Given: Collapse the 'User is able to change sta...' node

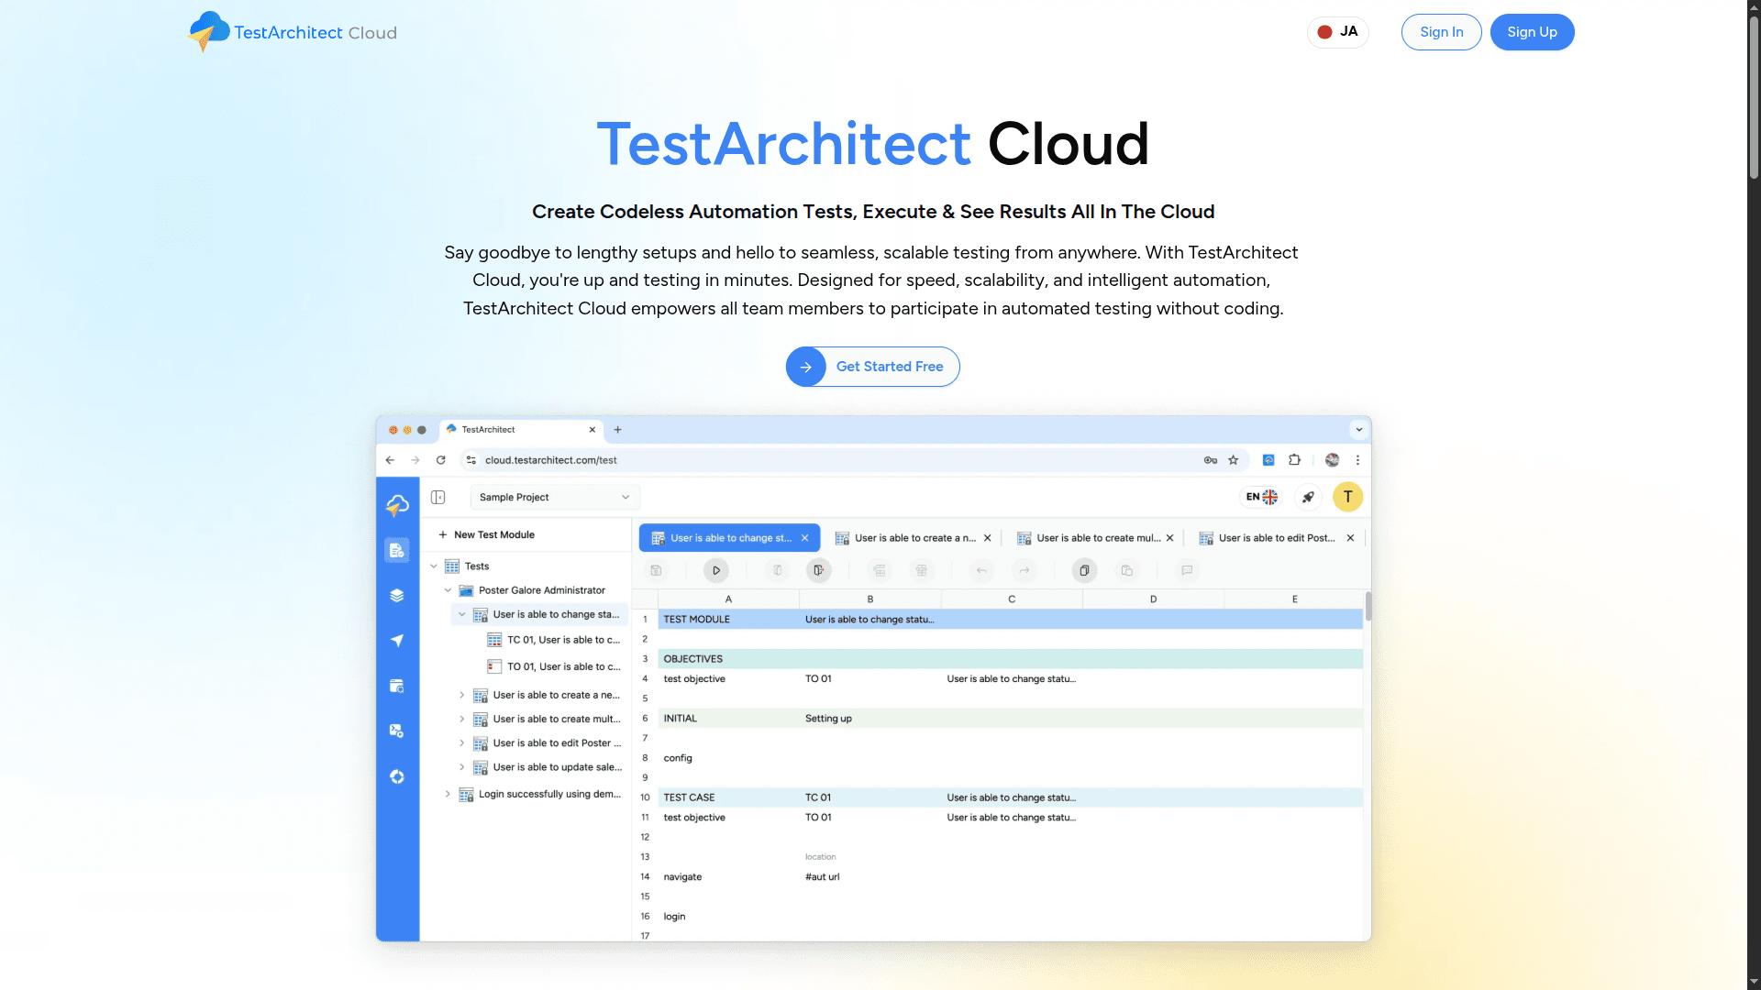Looking at the screenshot, I should coord(462,615).
